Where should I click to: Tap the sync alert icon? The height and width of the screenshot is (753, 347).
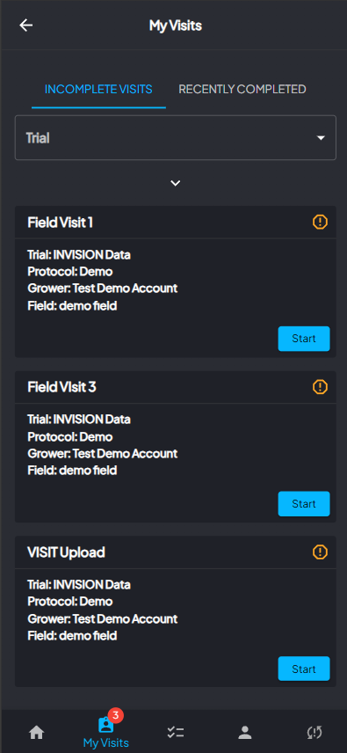coord(314,733)
